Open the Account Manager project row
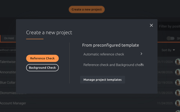 pyautogui.click(x=13, y=103)
